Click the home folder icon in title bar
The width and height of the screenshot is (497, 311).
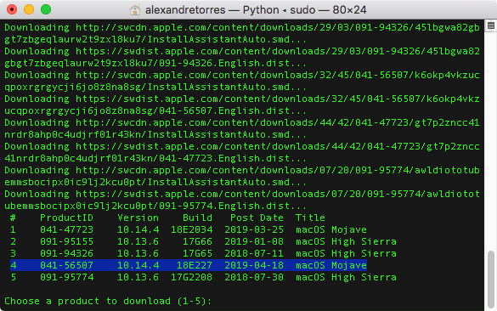(x=135, y=10)
